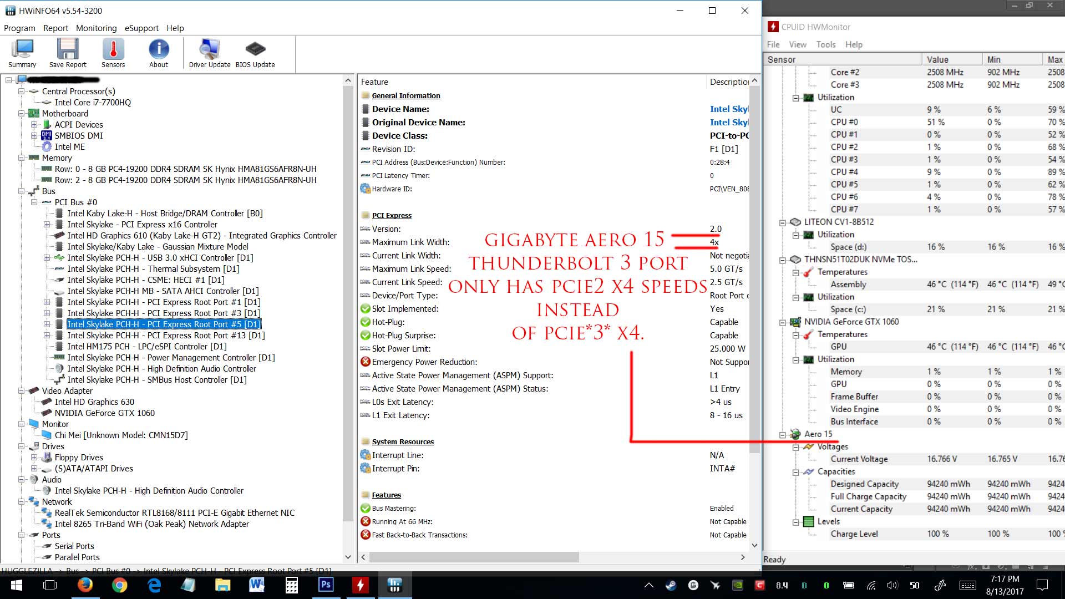Launch Firefox from the taskbar
The width and height of the screenshot is (1065, 599).
(x=85, y=585)
